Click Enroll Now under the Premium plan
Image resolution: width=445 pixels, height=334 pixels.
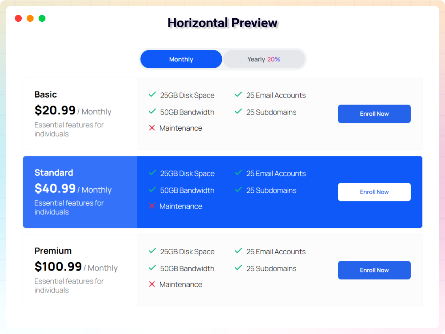(x=374, y=270)
